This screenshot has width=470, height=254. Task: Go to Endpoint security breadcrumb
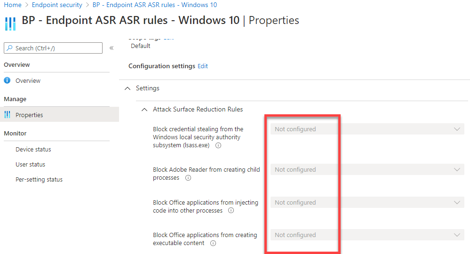(57, 5)
